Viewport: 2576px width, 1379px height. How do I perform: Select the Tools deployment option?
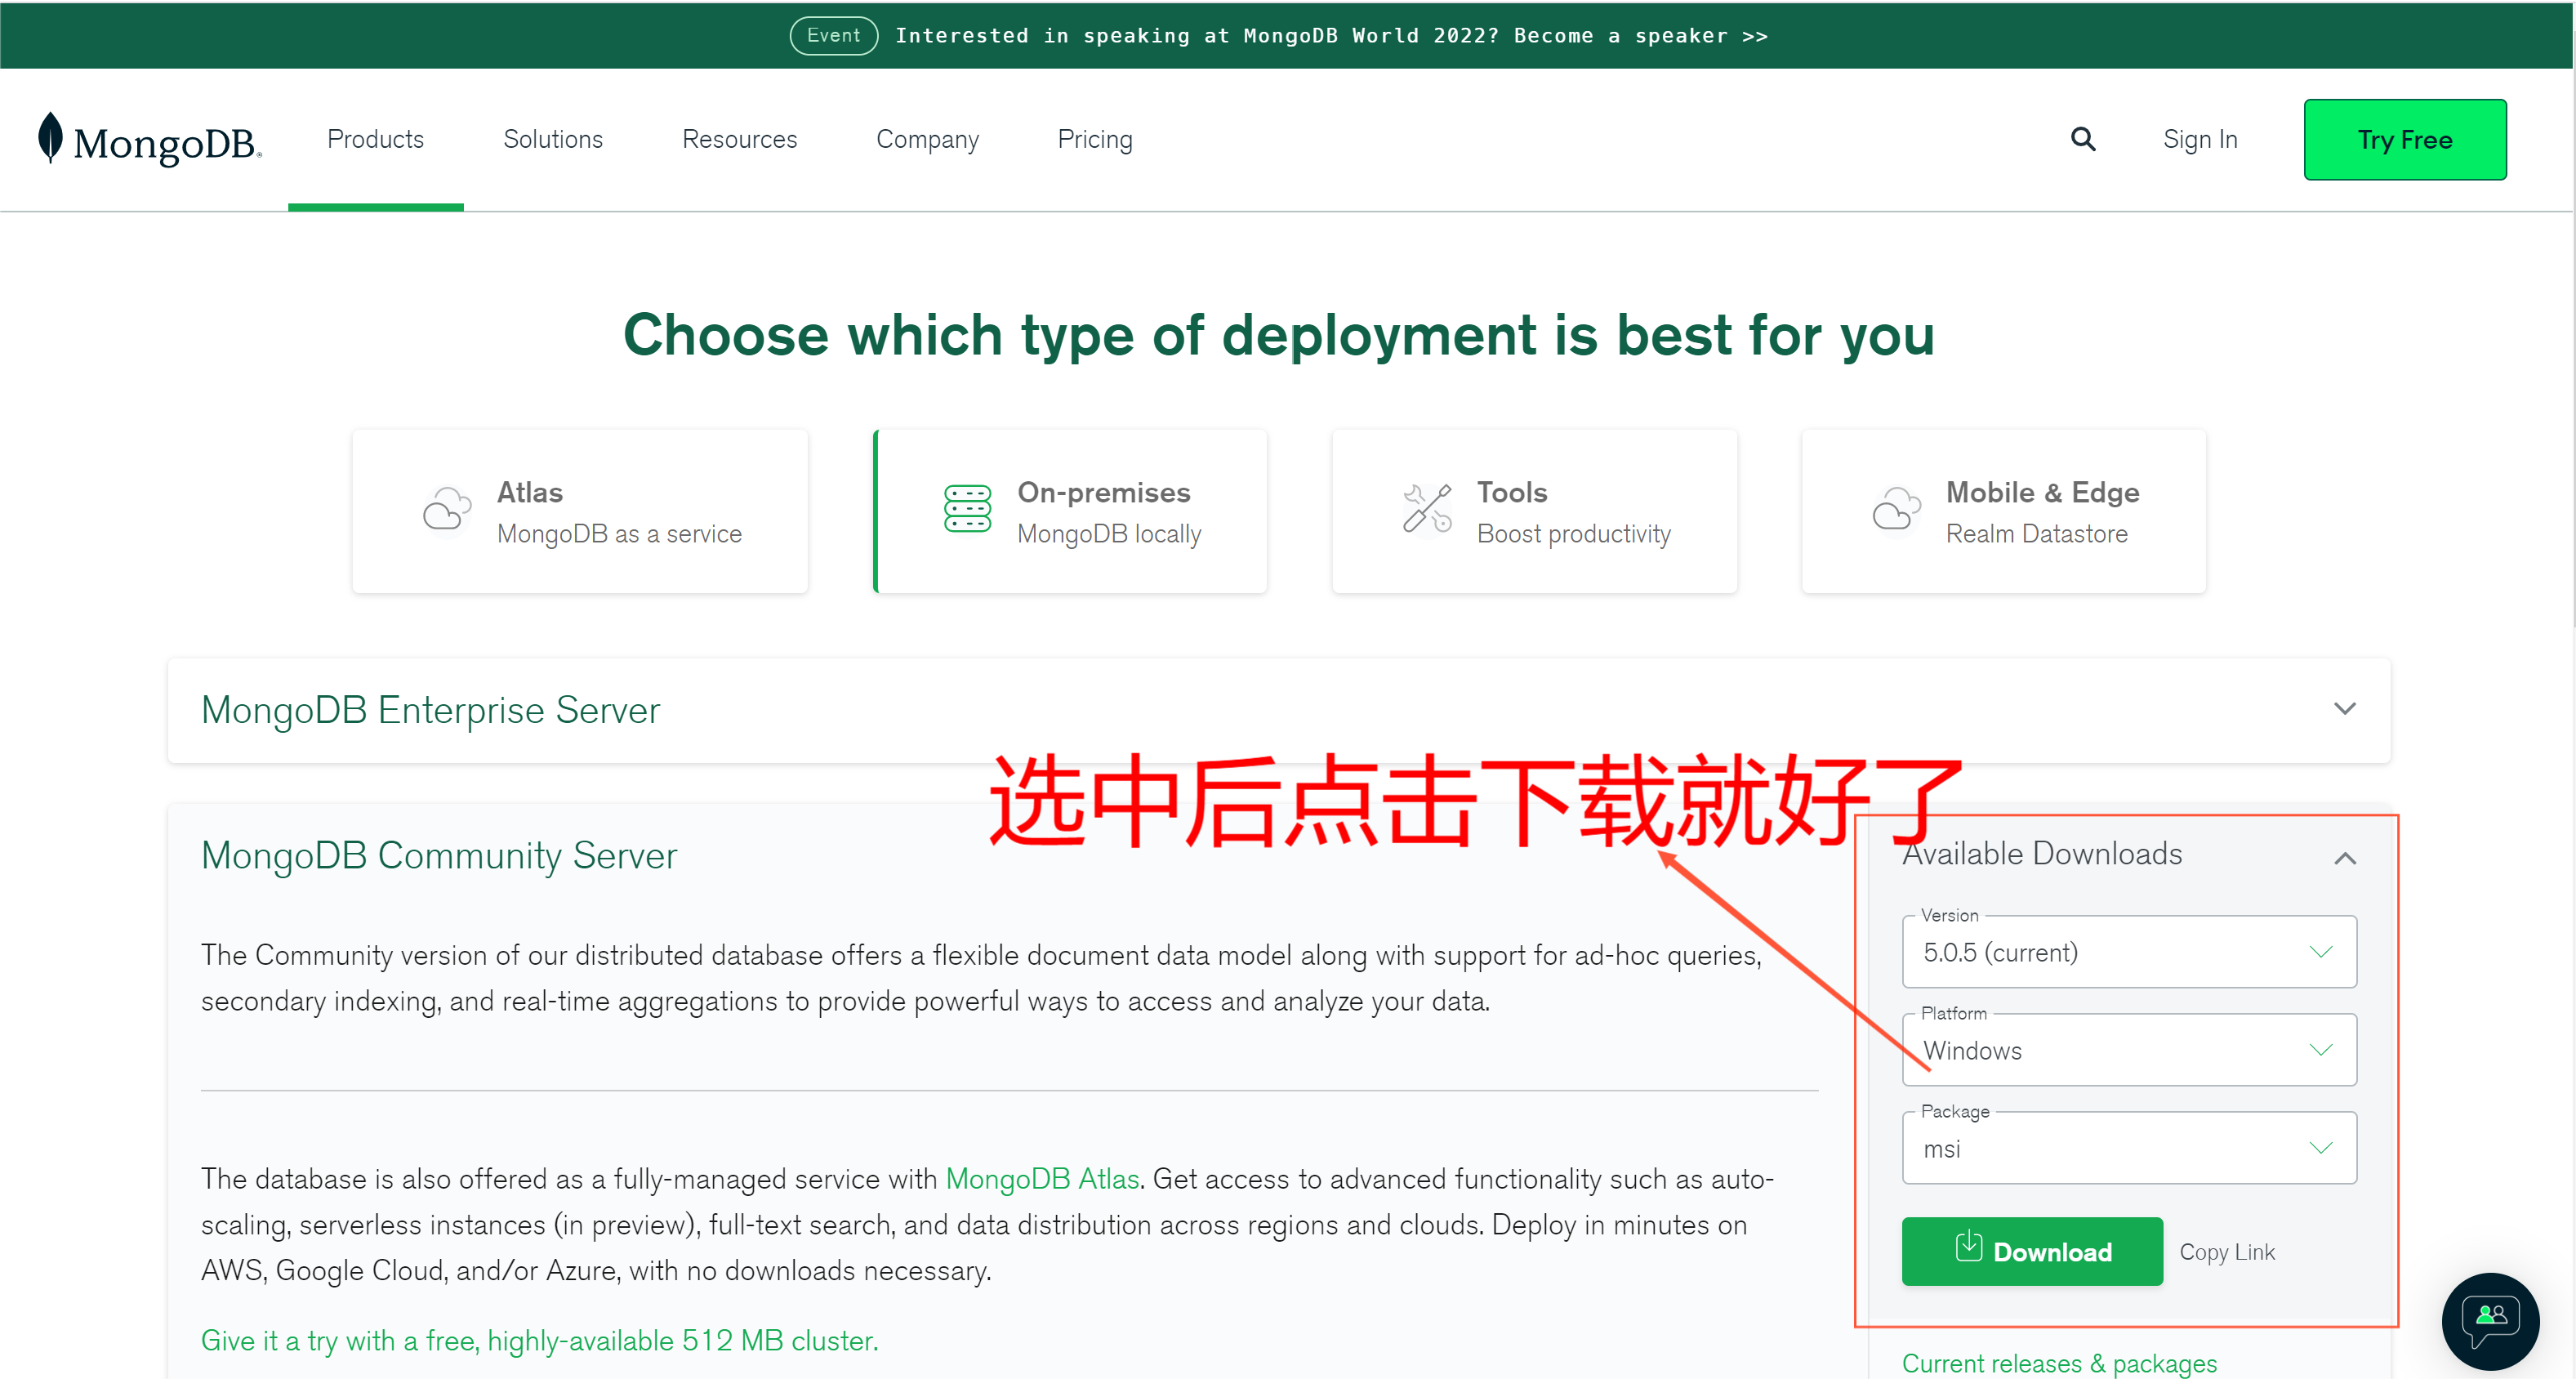click(x=1534, y=511)
